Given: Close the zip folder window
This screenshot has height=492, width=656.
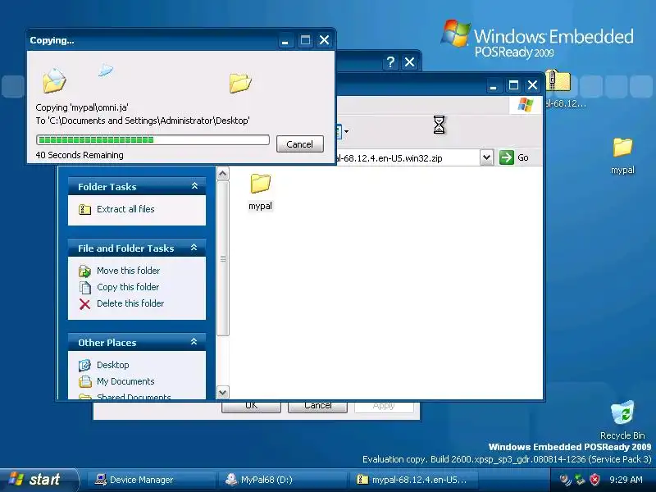Looking at the screenshot, I should (532, 85).
